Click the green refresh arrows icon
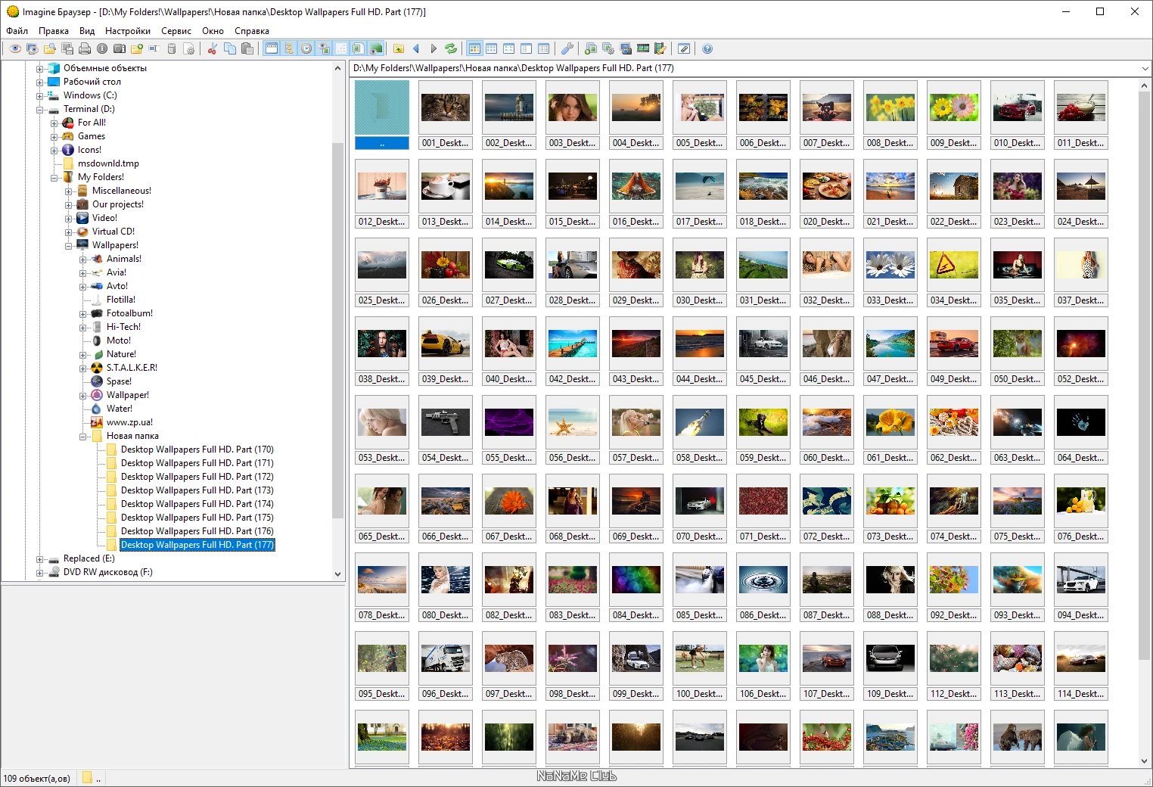Viewport: 1153px width, 787px height. click(451, 48)
